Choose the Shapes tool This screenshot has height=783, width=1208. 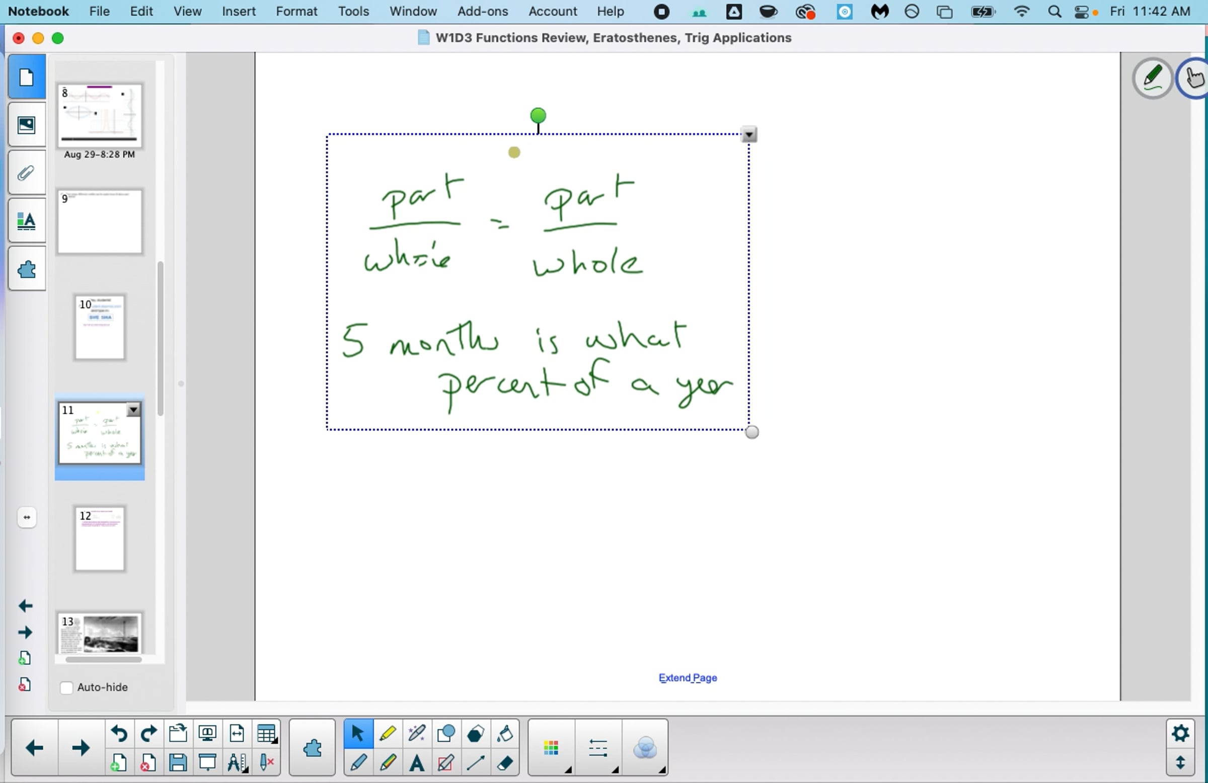(445, 733)
